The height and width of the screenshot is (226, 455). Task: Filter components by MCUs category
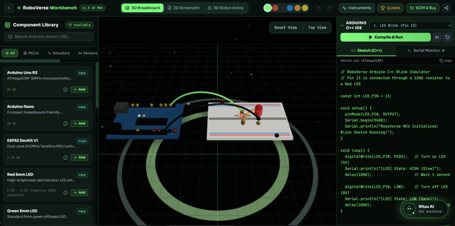click(31, 53)
